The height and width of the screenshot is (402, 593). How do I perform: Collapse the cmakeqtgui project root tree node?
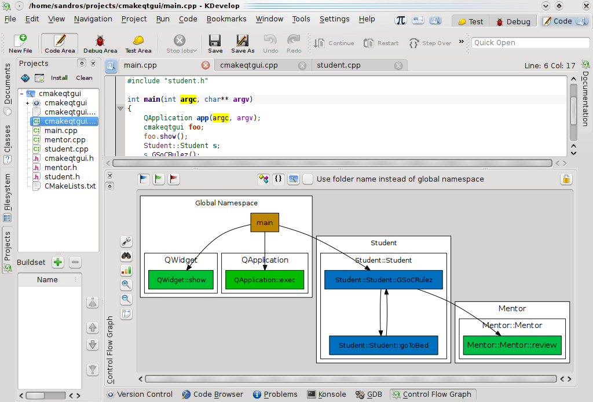tap(21, 94)
